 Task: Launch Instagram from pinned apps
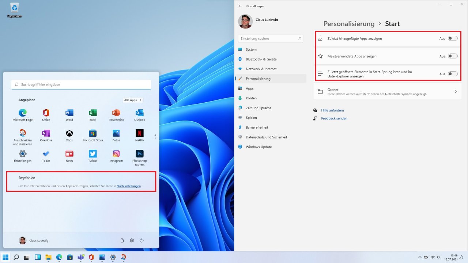pyautogui.click(x=116, y=156)
